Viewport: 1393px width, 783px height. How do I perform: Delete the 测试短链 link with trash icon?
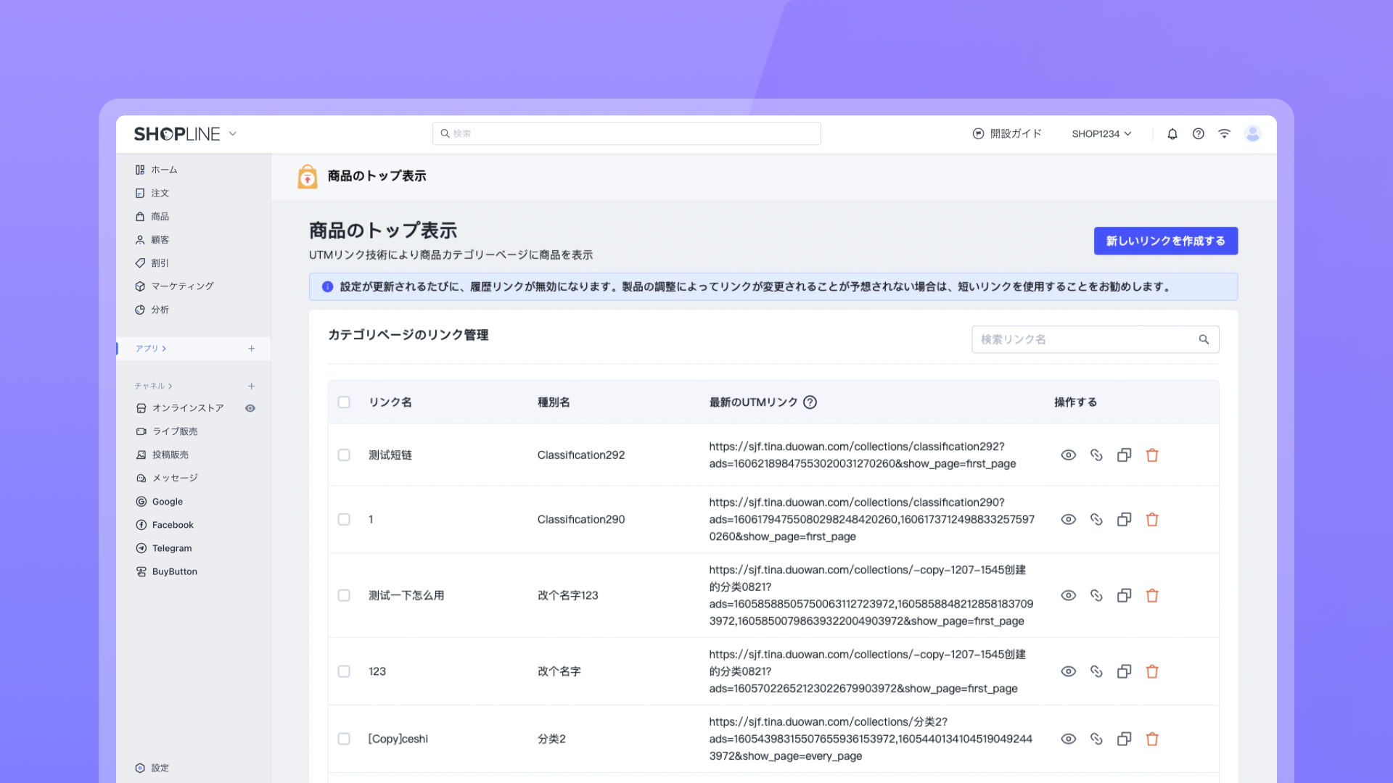[1152, 455]
